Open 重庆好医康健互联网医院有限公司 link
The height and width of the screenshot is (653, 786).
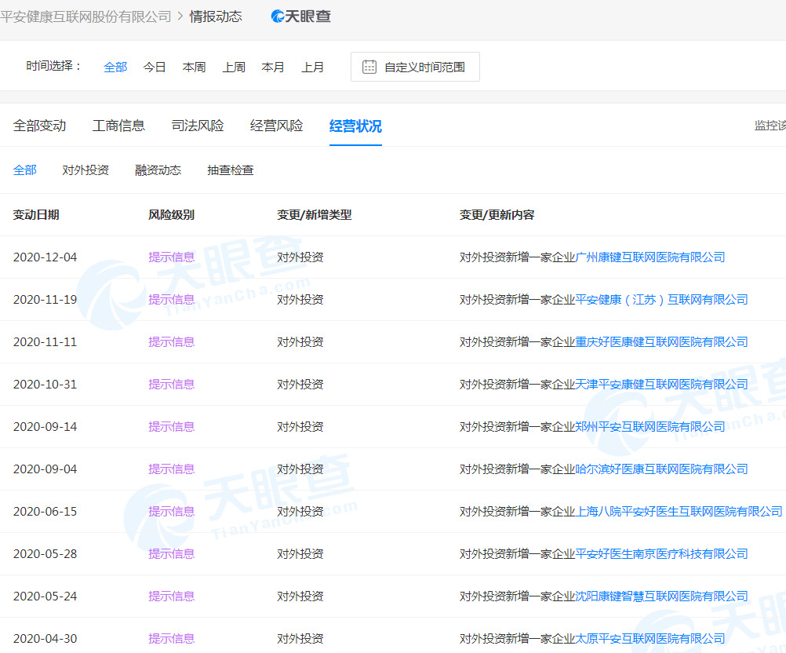pyautogui.click(x=661, y=342)
